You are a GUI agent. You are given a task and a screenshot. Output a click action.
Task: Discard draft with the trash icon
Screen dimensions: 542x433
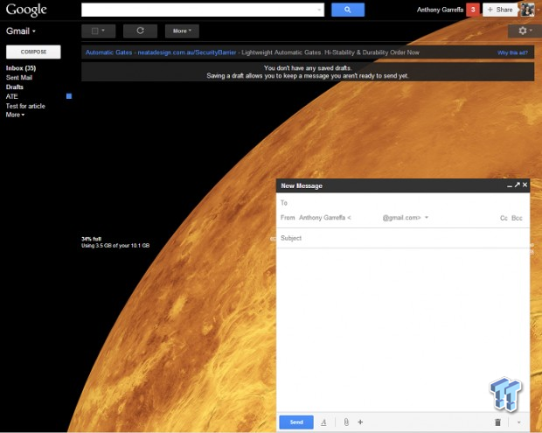point(497,423)
